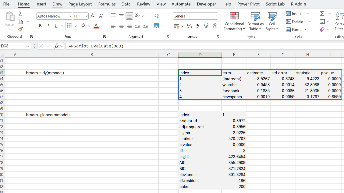Image resolution: width=344 pixels, height=193 pixels.
Task: Click into the formula bar
Action: pyautogui.click(x=205, y=46)
